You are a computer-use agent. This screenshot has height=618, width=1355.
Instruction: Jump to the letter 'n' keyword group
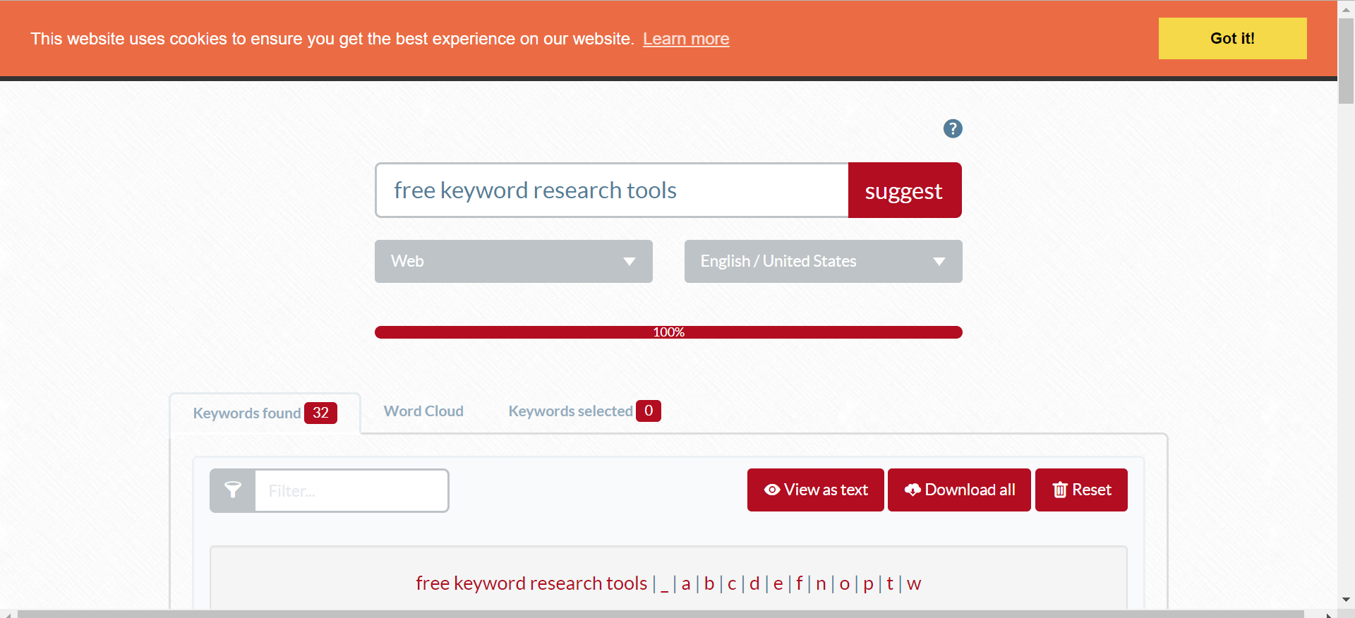(x=821, y=583)
